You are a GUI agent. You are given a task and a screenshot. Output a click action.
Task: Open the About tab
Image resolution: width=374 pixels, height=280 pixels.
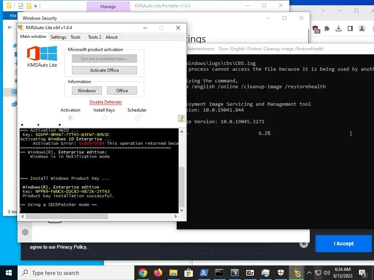click(x=111, y=37)
